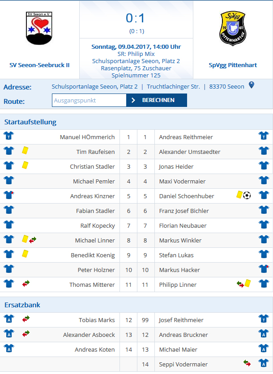
Task: Click the substitution arrows beside Alexander Asboeck
Action: (x=26, y=333)
